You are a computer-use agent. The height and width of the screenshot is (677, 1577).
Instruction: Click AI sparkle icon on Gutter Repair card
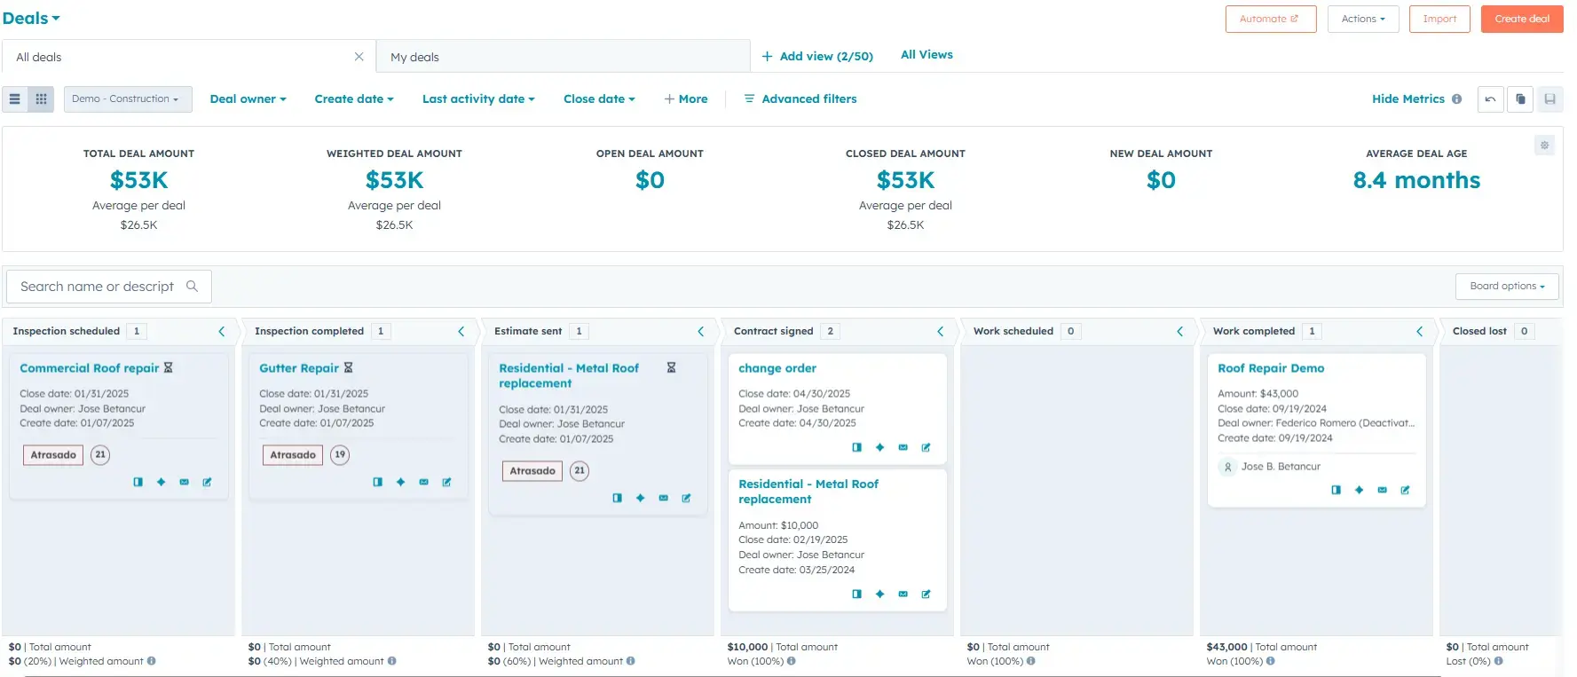tap(401, 482)
